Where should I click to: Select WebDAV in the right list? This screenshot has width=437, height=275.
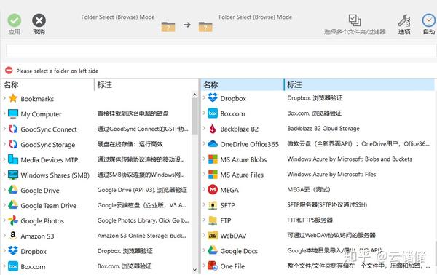pyautogui.click(x=233, y=236)
